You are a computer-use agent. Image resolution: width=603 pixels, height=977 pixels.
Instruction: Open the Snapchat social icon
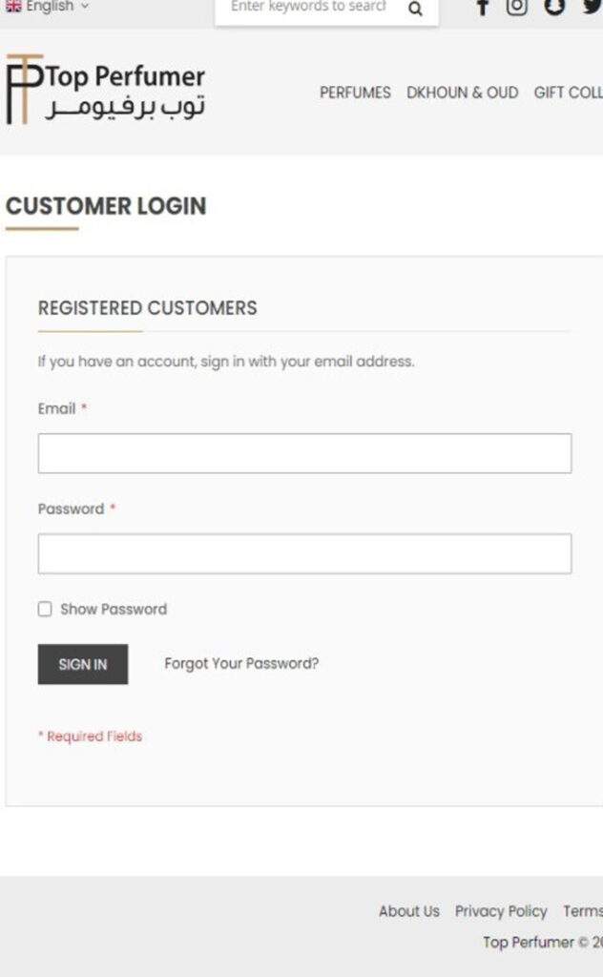coord(555,7)
